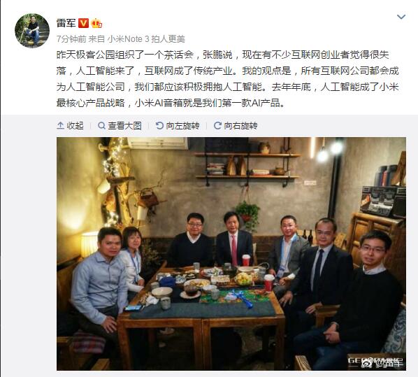
Task: Click the magnifier icon beside 查看大图
Action: 101,125
